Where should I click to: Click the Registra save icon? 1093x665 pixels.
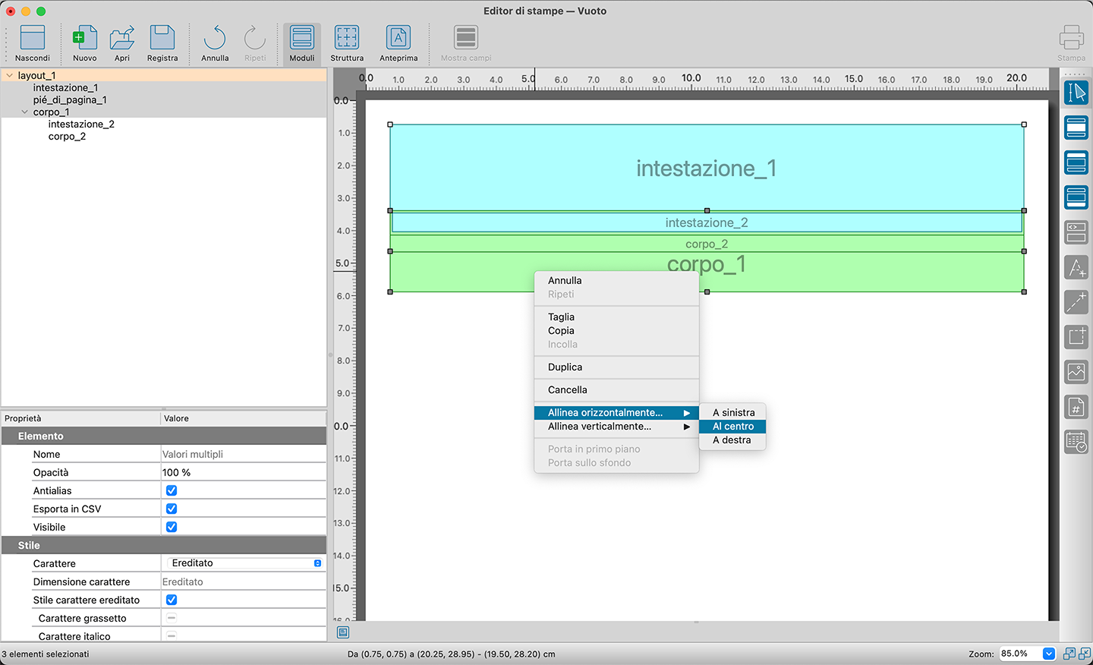162,39
